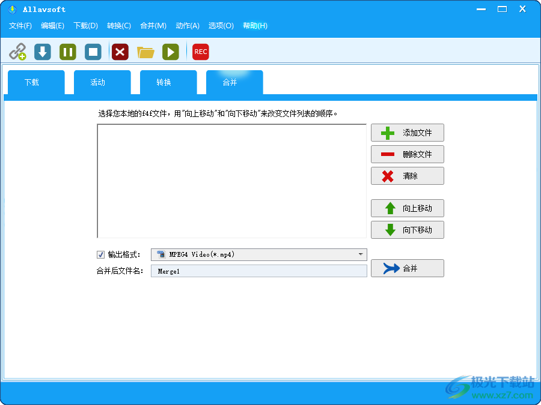Switch to the 转换 tab
Screen dimensions: 541x405
point(168,82)
